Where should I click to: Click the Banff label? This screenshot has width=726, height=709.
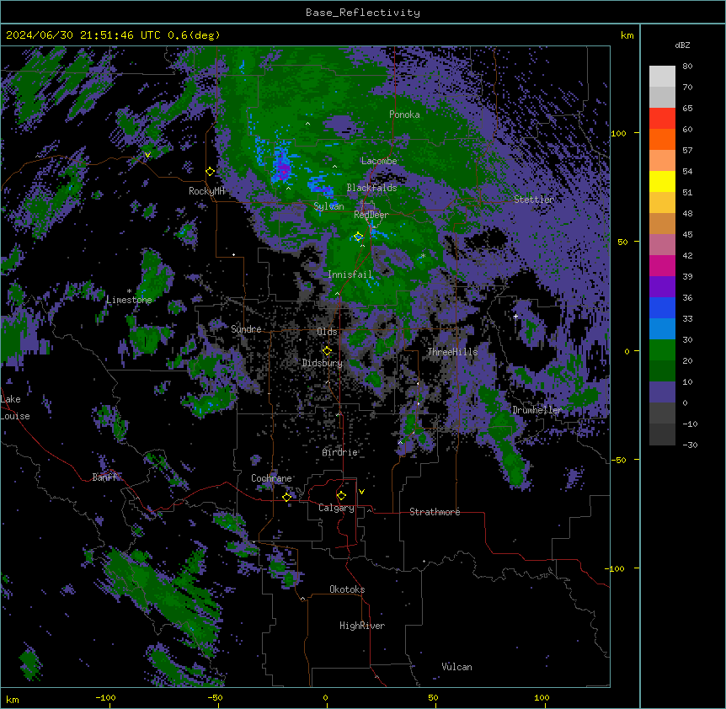point(105,477)
